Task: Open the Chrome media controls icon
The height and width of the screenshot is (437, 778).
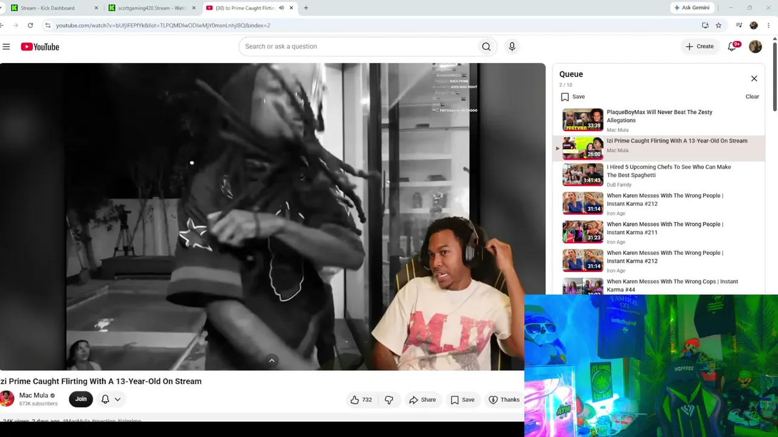Action: [x=739, y=25]
